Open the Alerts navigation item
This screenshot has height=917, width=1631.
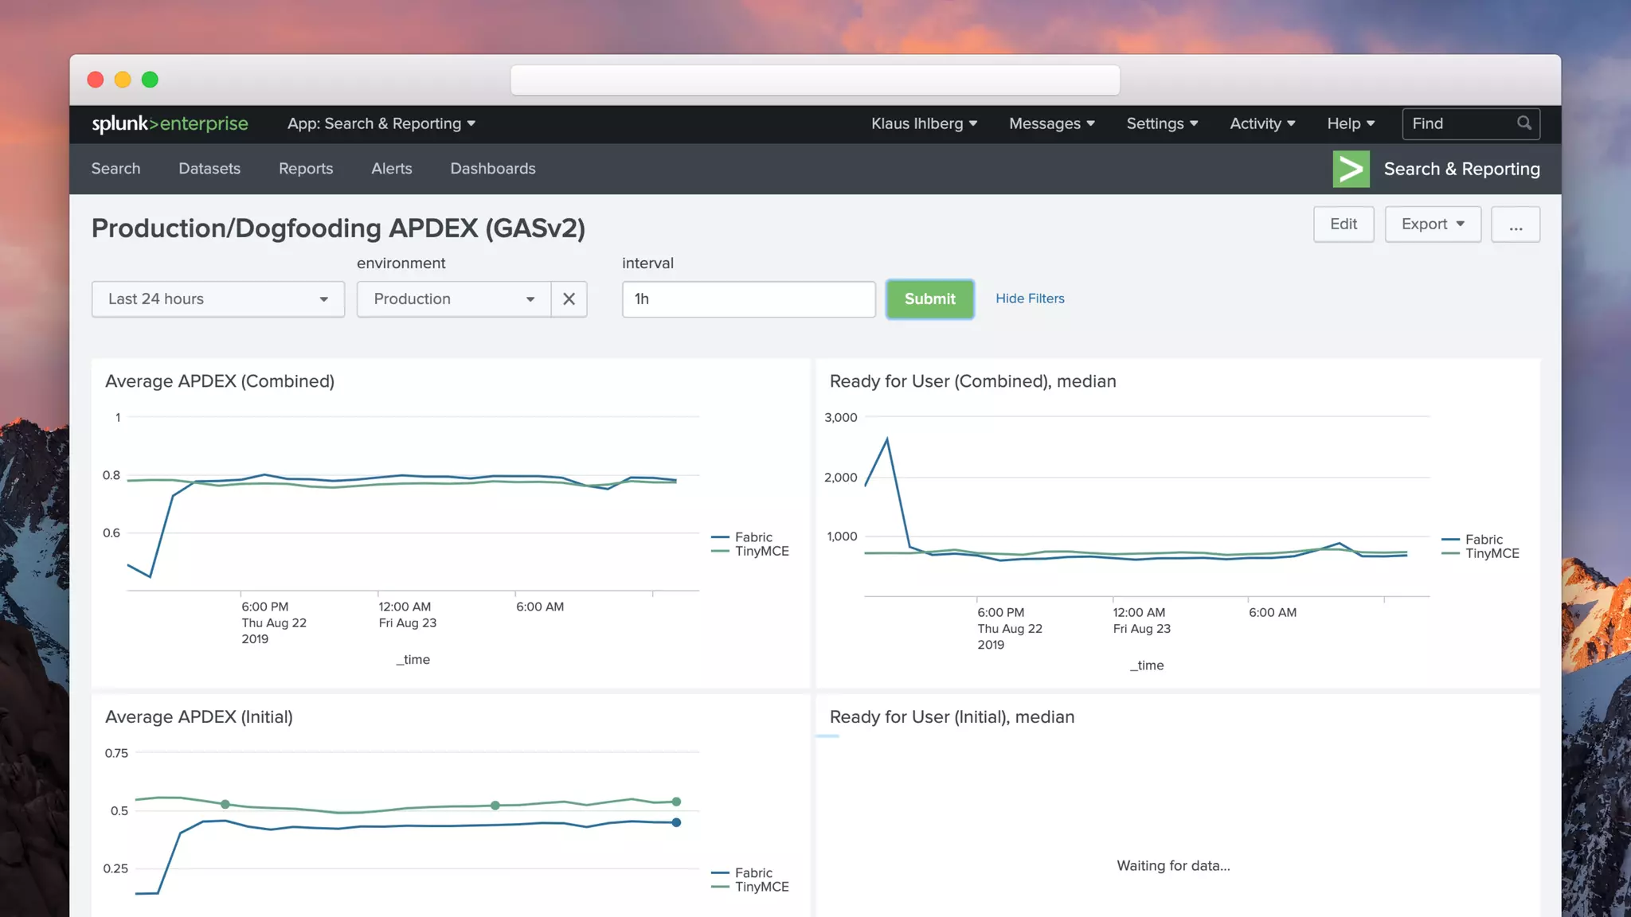point(391,169)
